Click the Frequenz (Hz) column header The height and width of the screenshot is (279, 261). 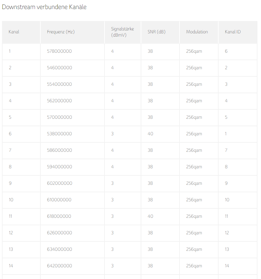coord(61,32)
